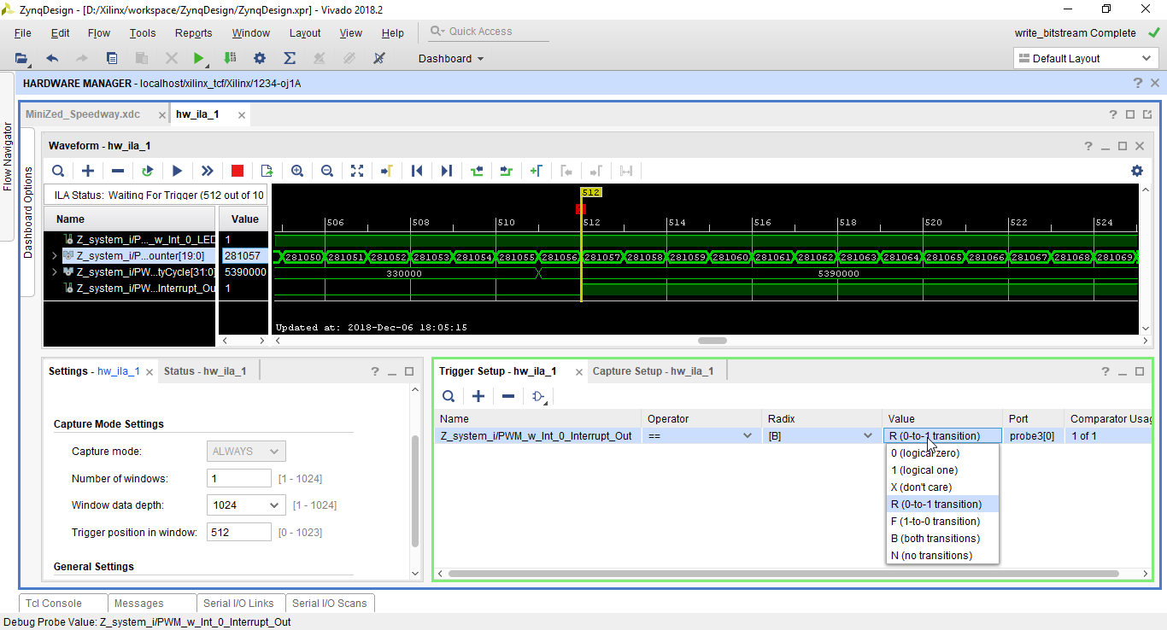Image resolution: width=1167 pixels, height=630 pixels.
Task: Toggle auto re-trigger in waveform toolbar
Action: (148, 171)
